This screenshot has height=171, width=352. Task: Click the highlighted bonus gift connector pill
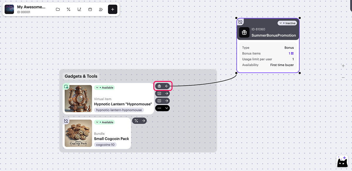click(x=163, y=86)
